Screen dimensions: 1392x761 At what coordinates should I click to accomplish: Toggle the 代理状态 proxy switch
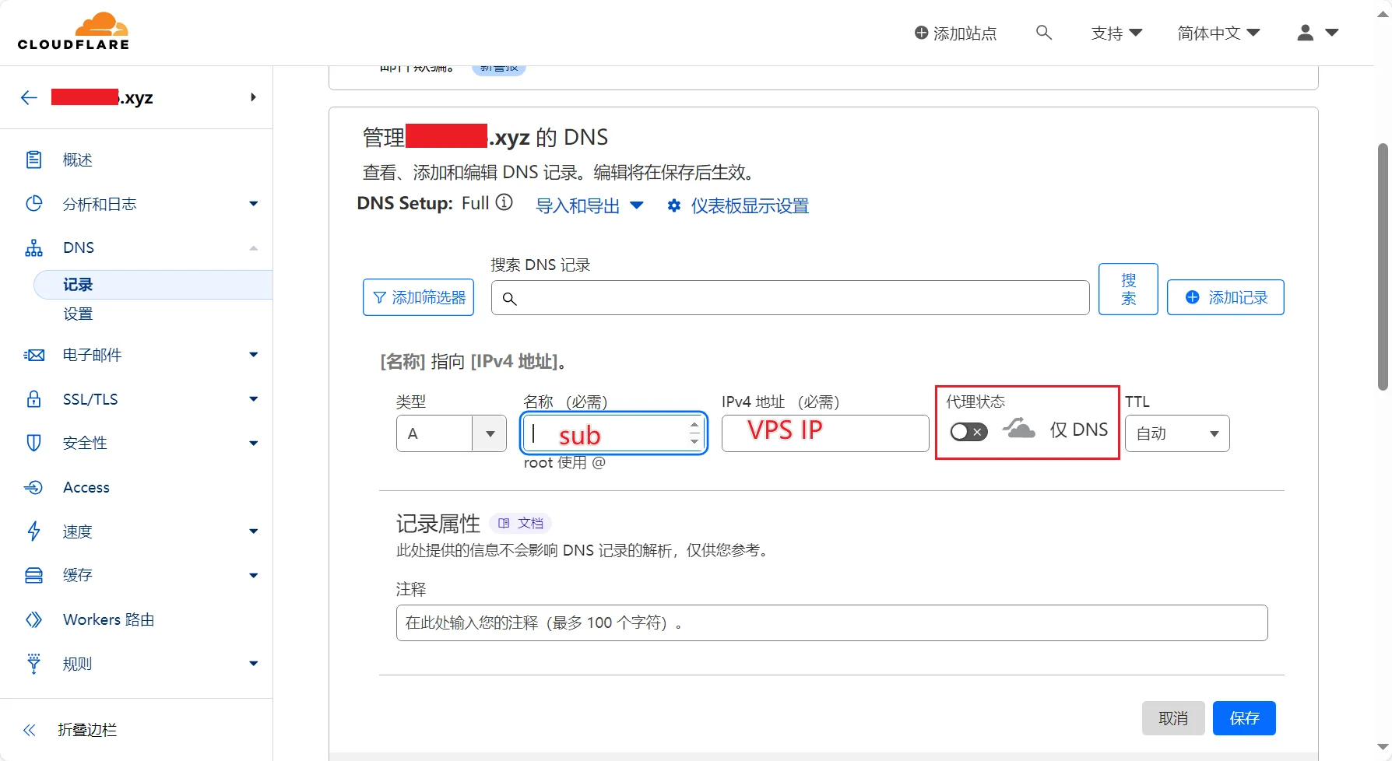pos(968,432)
